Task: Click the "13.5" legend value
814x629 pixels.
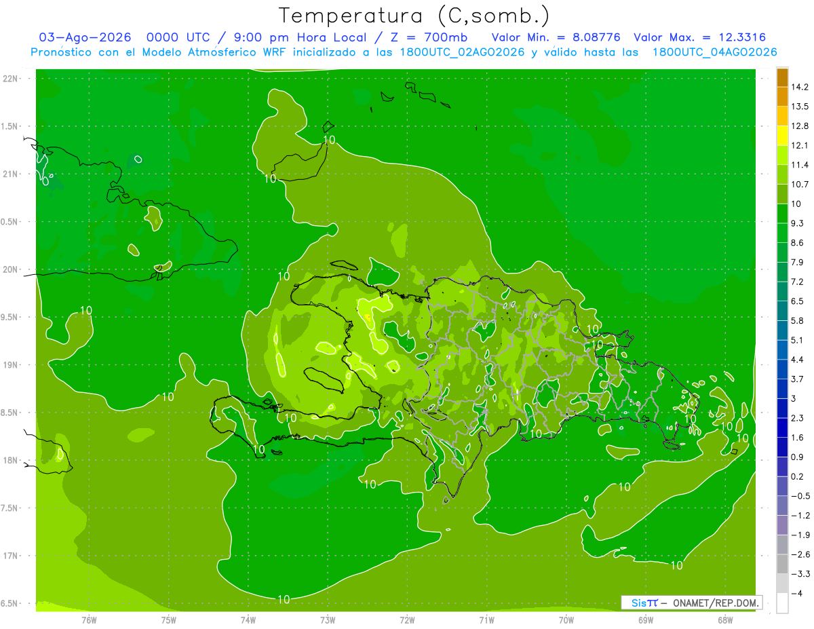Action: [x=800, y=107]
